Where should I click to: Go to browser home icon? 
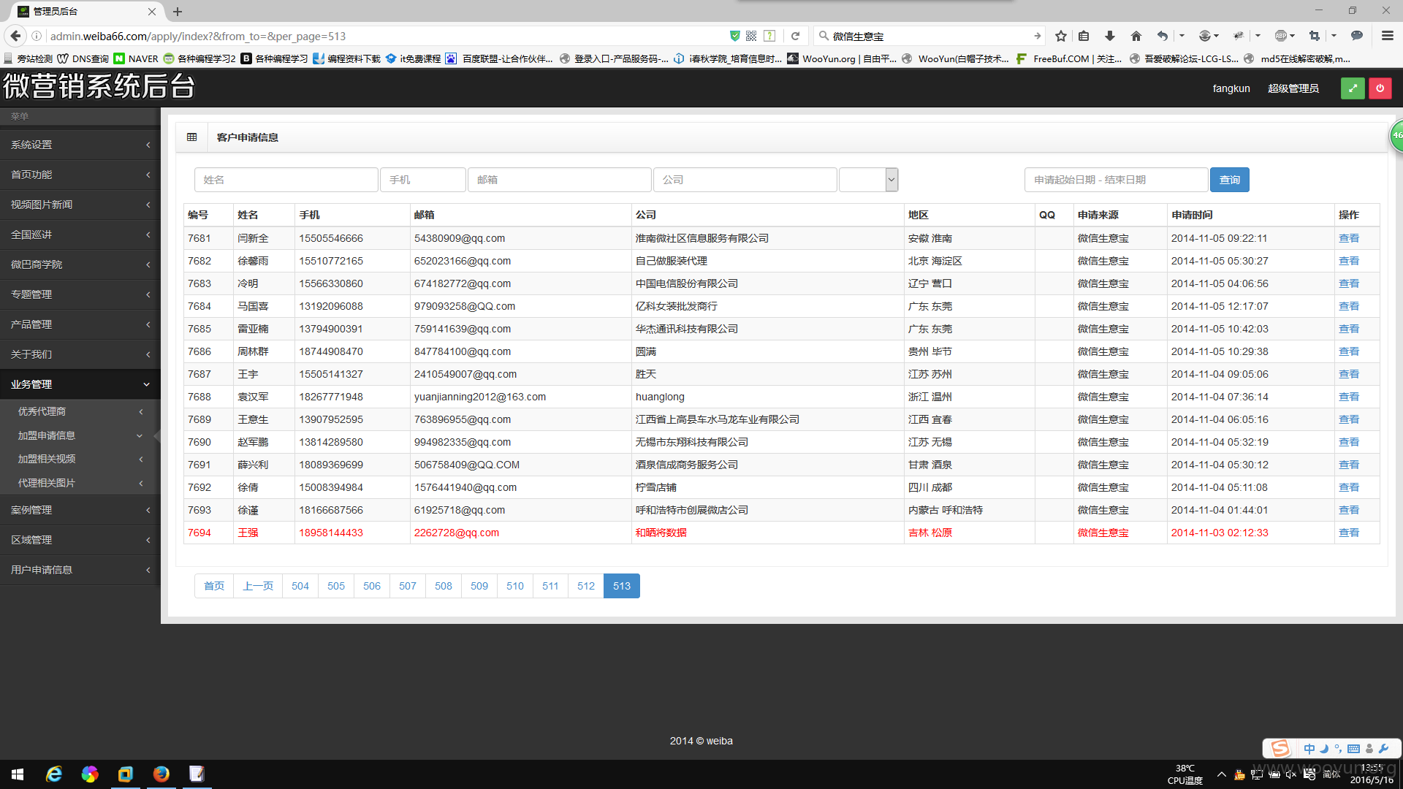click(x=1136, y=36)
